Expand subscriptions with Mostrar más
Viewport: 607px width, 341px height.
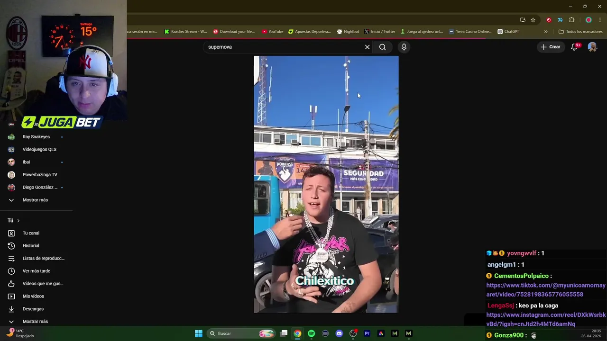pos(36,200)
